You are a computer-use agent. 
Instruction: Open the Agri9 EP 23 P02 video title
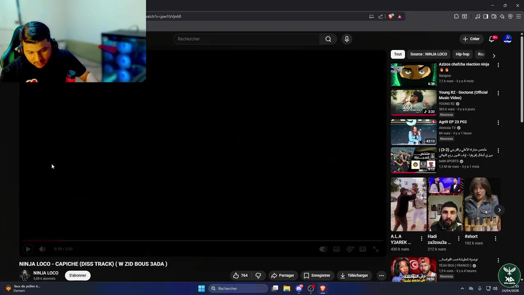click(x=453, y=122)
